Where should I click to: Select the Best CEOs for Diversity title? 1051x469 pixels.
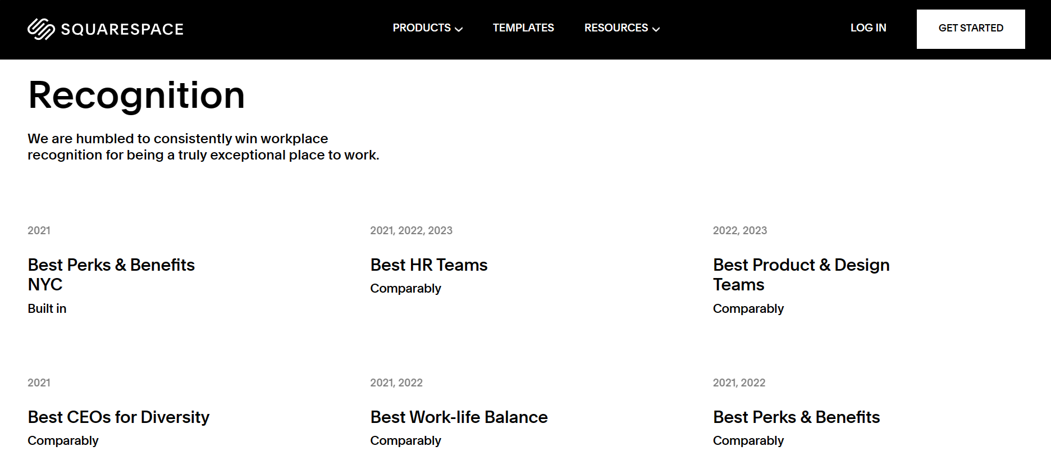coord(118,417)
